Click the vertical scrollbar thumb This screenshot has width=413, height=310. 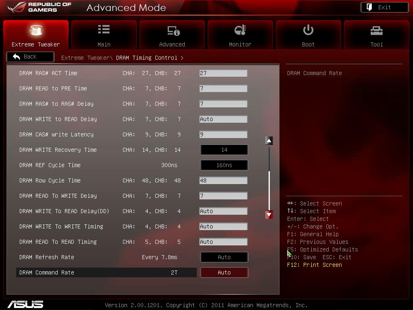click(x=269, y=190)
